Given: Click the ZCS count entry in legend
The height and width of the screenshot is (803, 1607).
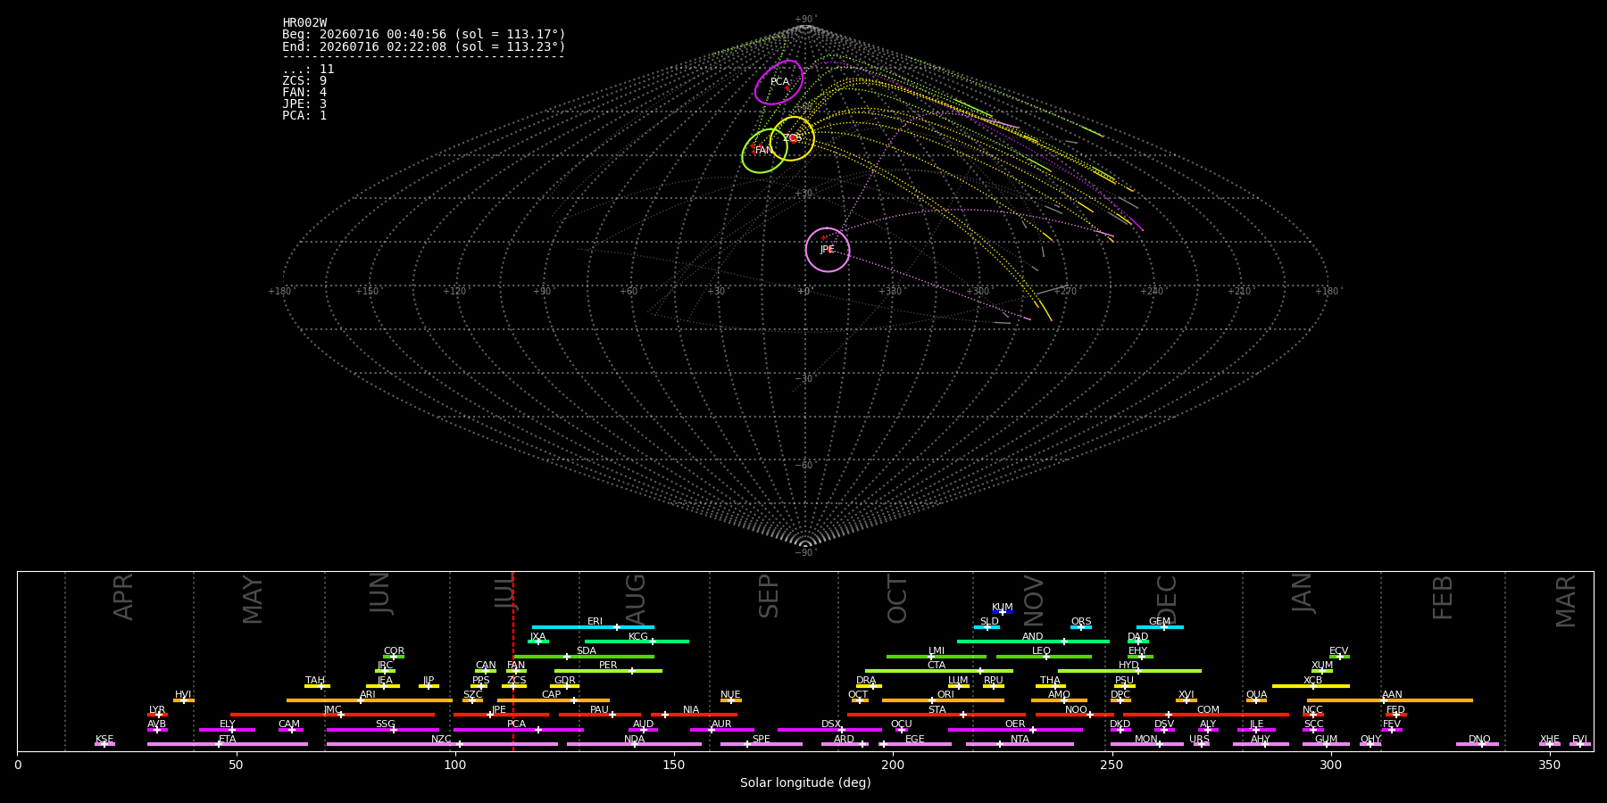Looking at the screenshot, I should 304,81.
